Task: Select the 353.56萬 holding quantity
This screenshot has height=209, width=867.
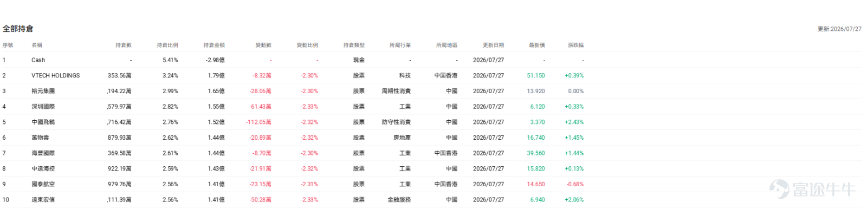Action: pyautogui.click(x=119, y=76)
